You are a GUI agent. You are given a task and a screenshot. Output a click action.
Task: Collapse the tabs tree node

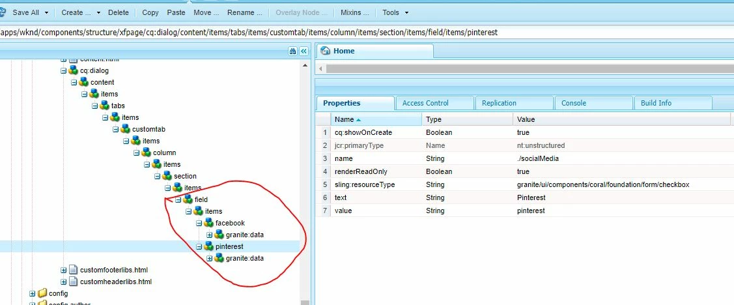(x=95, y=106)
